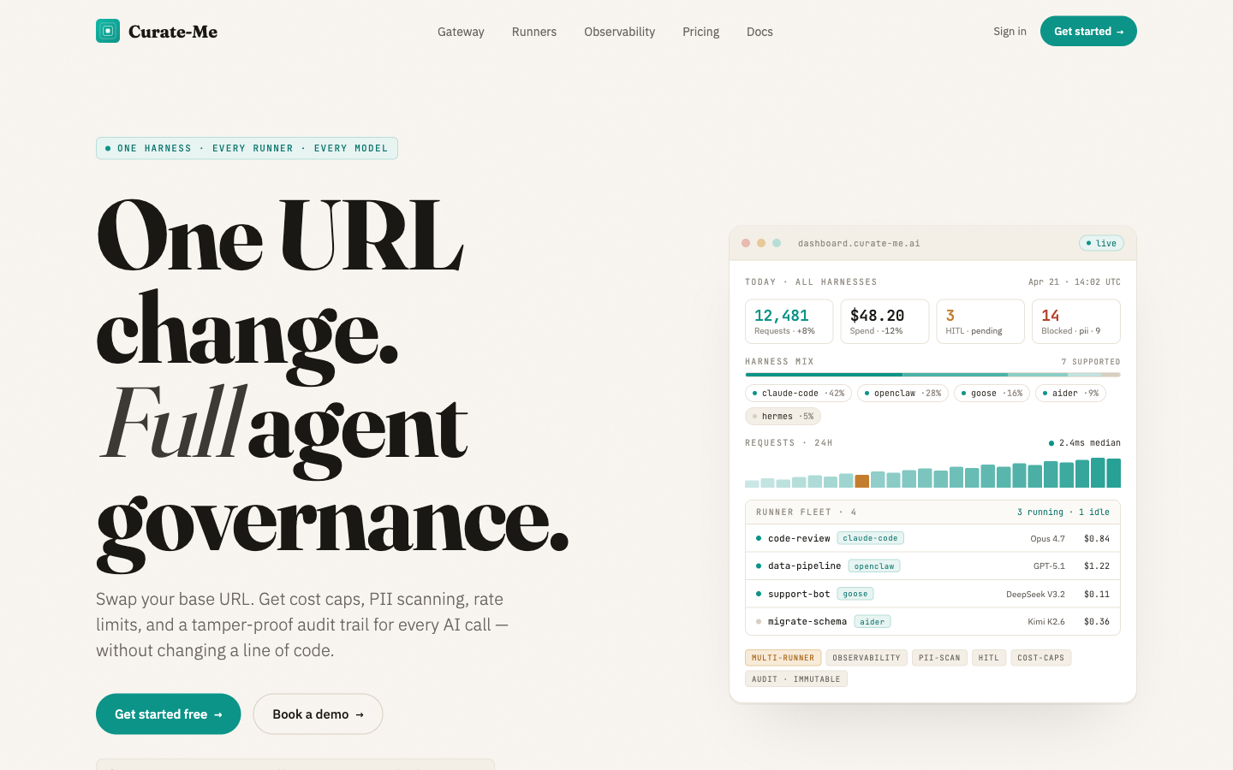Click the live status badge

click(x=1101, y=243)
